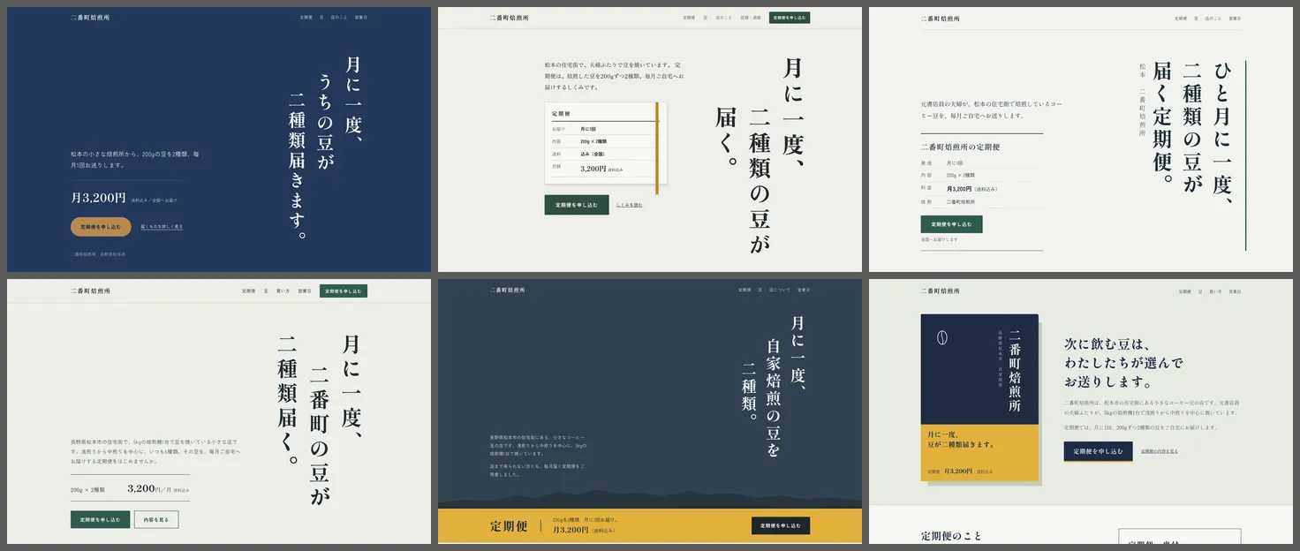Select 営業日 in the navy blue mockup's nav
1300x551 pixels.
point(361,18)
